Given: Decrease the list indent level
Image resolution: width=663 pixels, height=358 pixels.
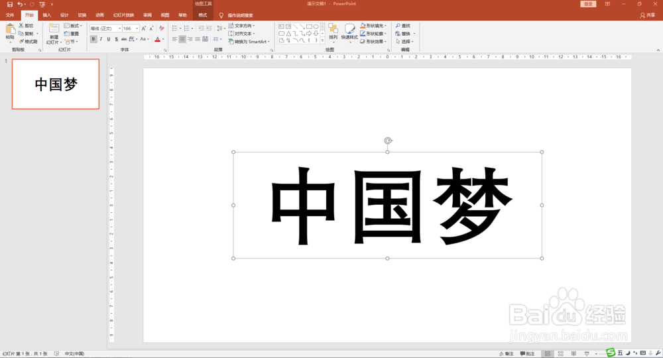Looking at the screenshot, I should 202,29.
